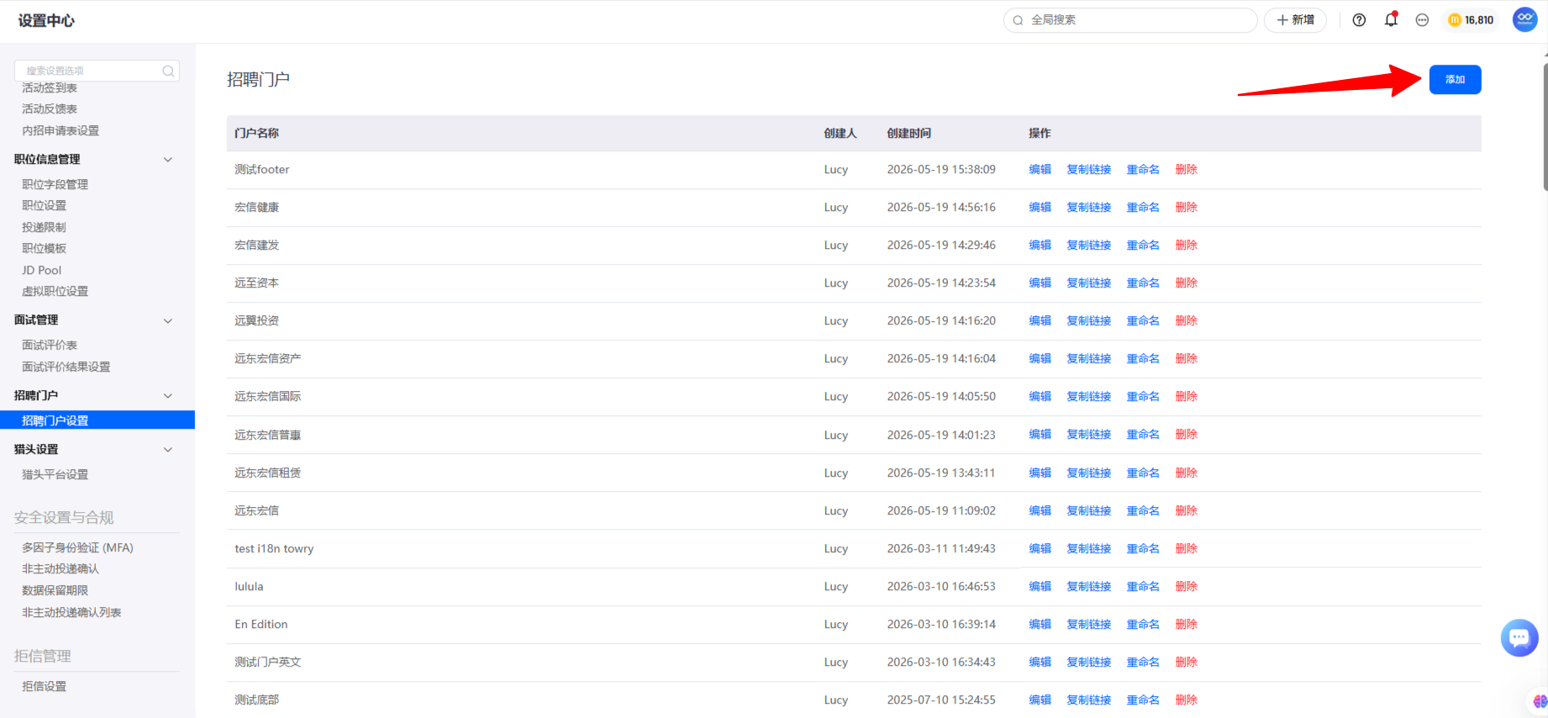Select JD Pool in the sidebar
1548x718 pixels.
click(x=42, y=271)
